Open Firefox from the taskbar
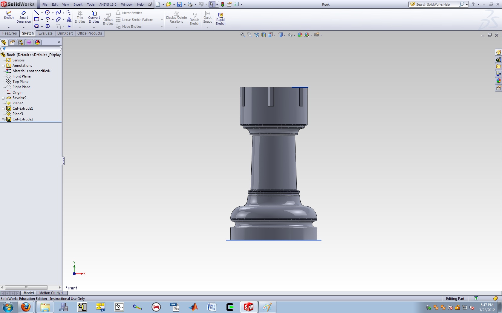 pyautogui.click(x=26, y=307)
